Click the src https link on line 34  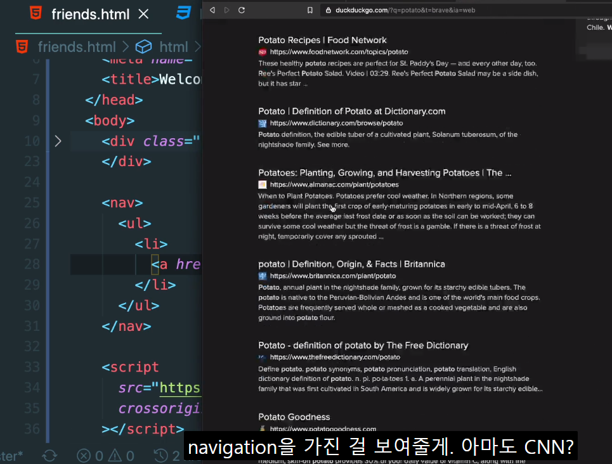pos(179,388)
